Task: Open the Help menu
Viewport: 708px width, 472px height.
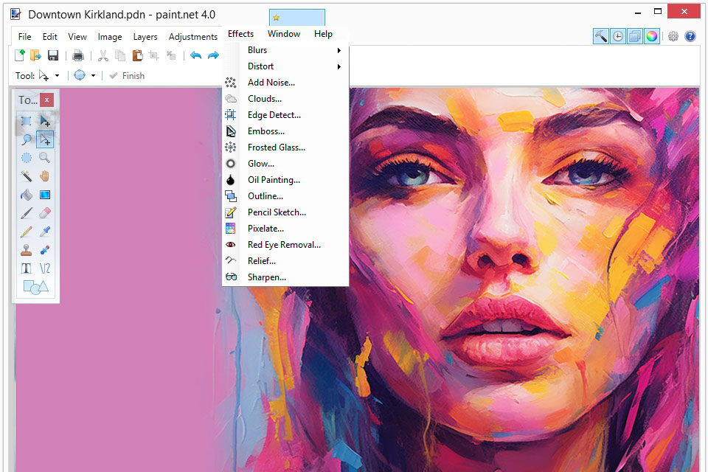Action: [323, 34]
